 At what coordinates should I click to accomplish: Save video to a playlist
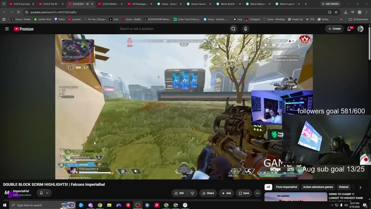click(244, 193)
